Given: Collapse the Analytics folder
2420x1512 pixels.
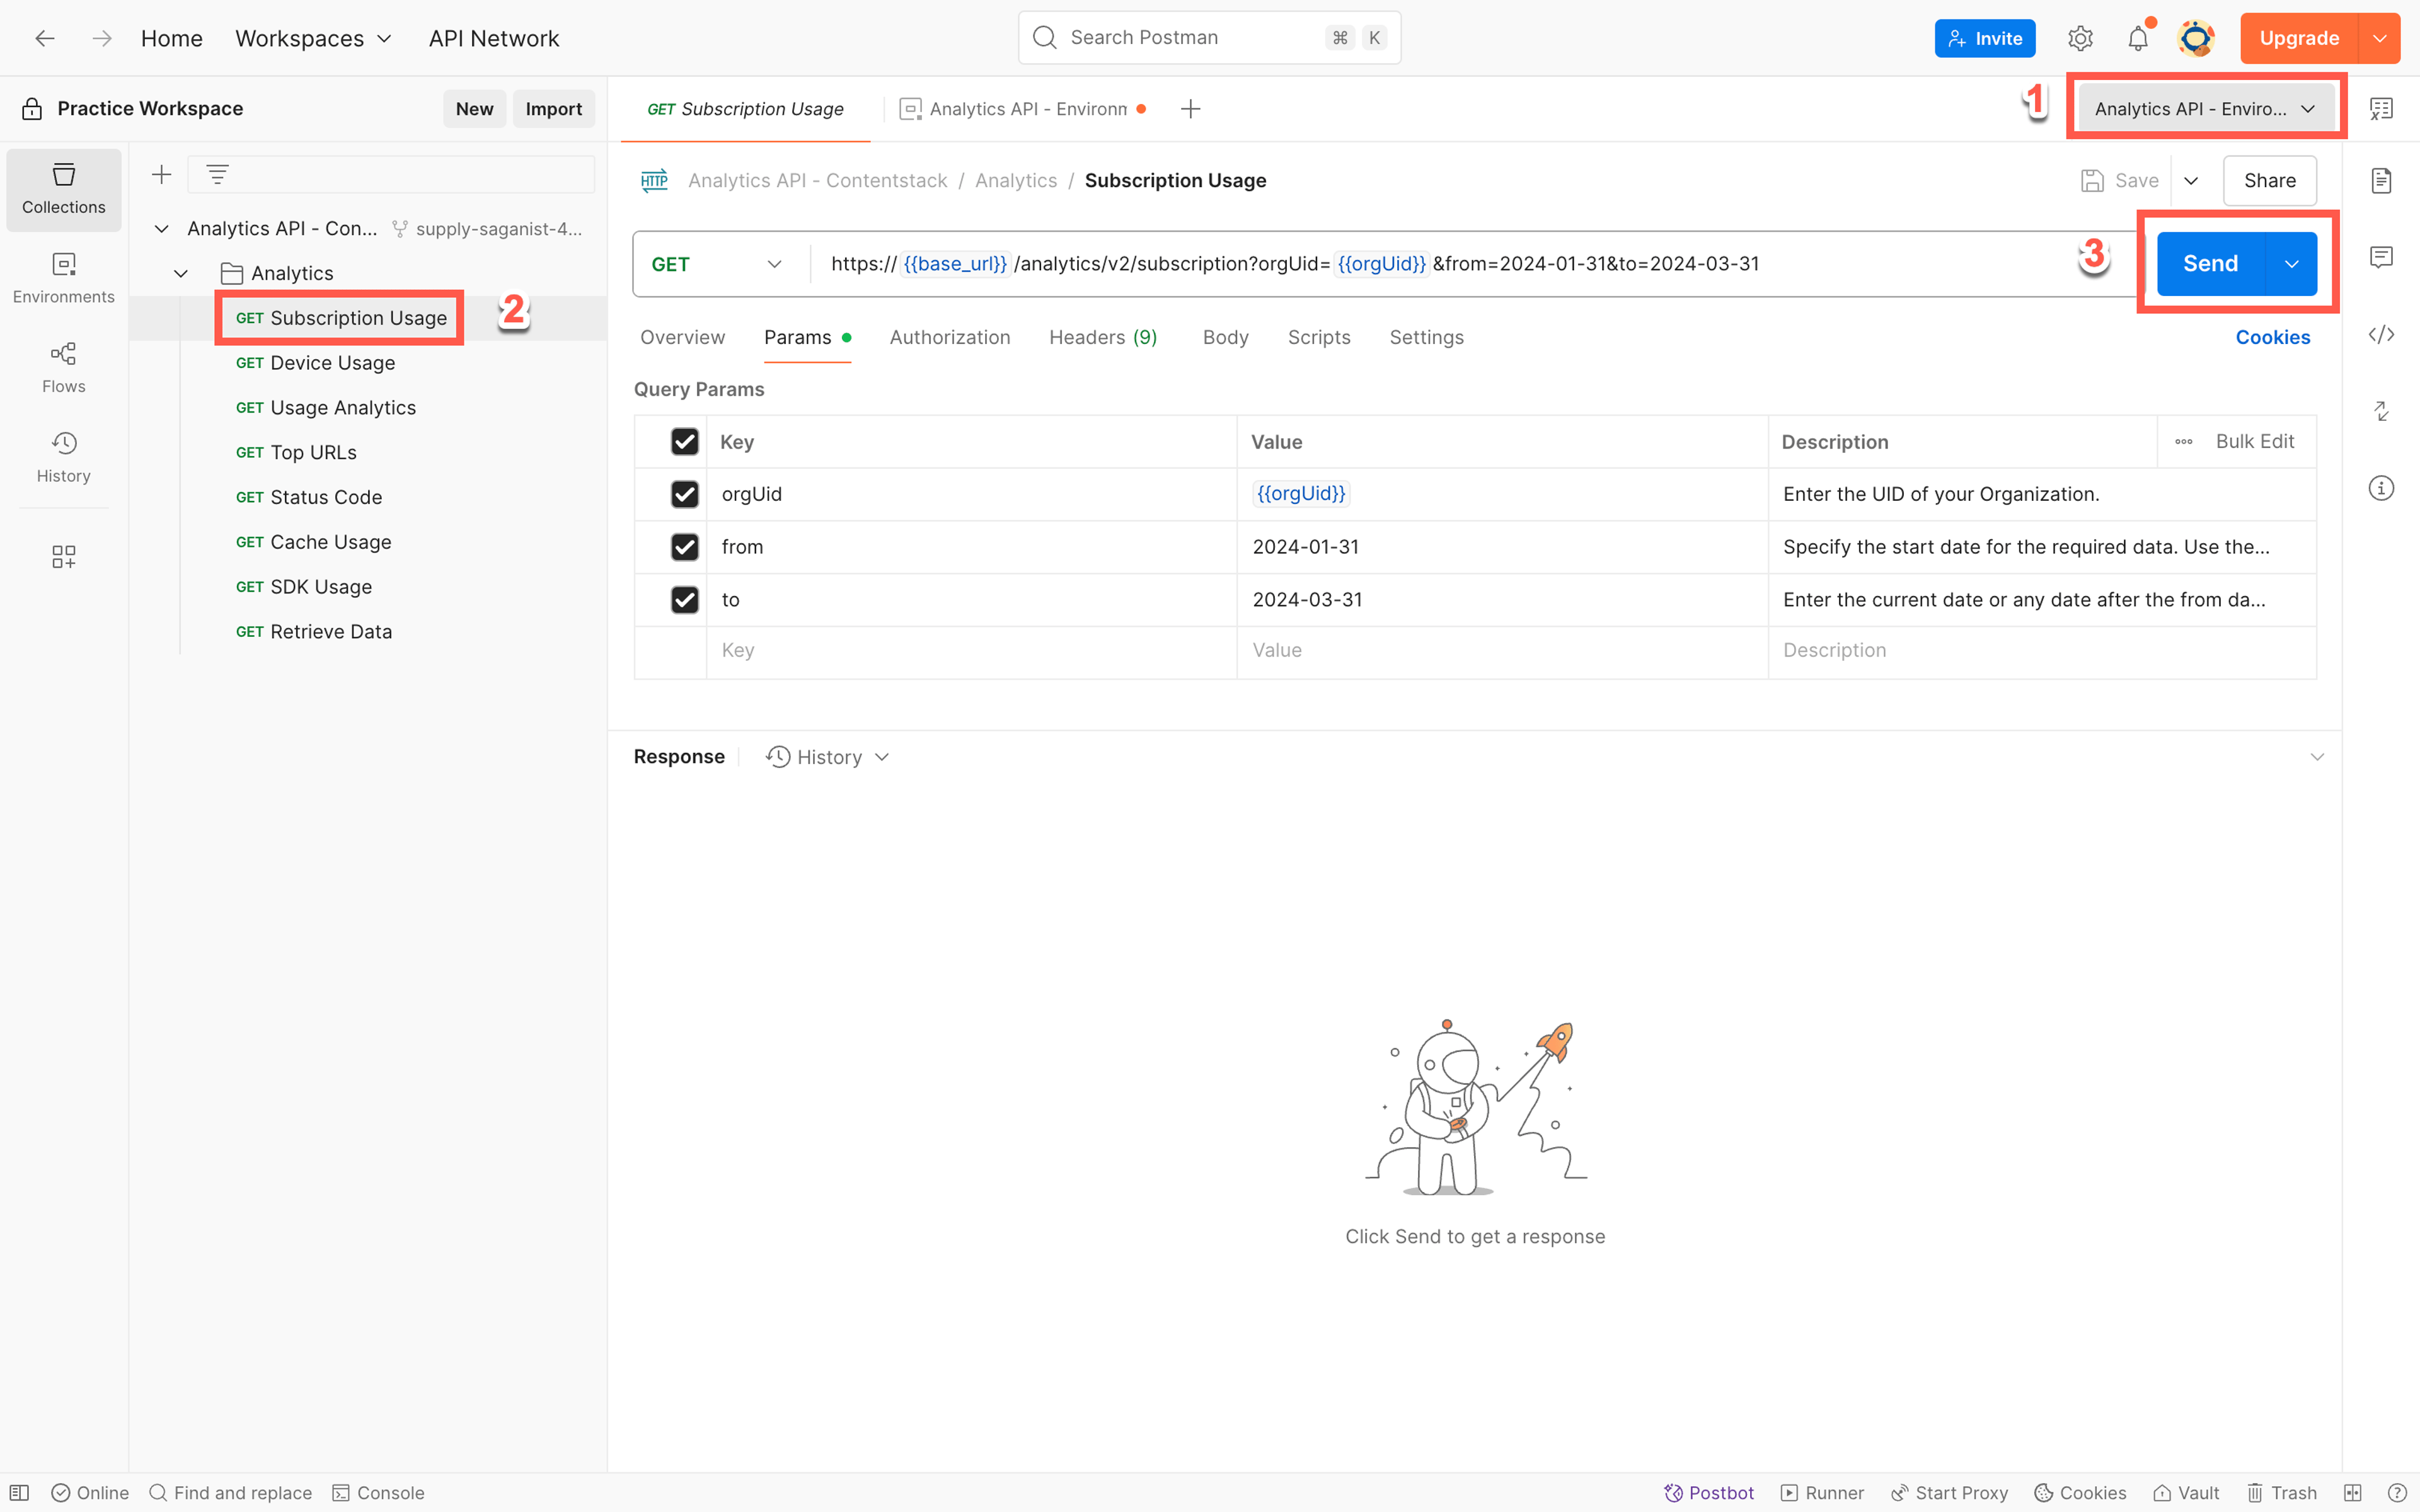Looking at the screenshot, I should click(x=181, y=274).
